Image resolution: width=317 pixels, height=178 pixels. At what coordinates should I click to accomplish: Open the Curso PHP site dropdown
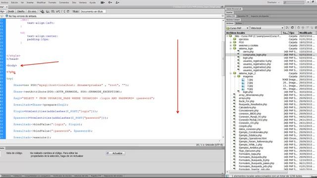point(238,28)
